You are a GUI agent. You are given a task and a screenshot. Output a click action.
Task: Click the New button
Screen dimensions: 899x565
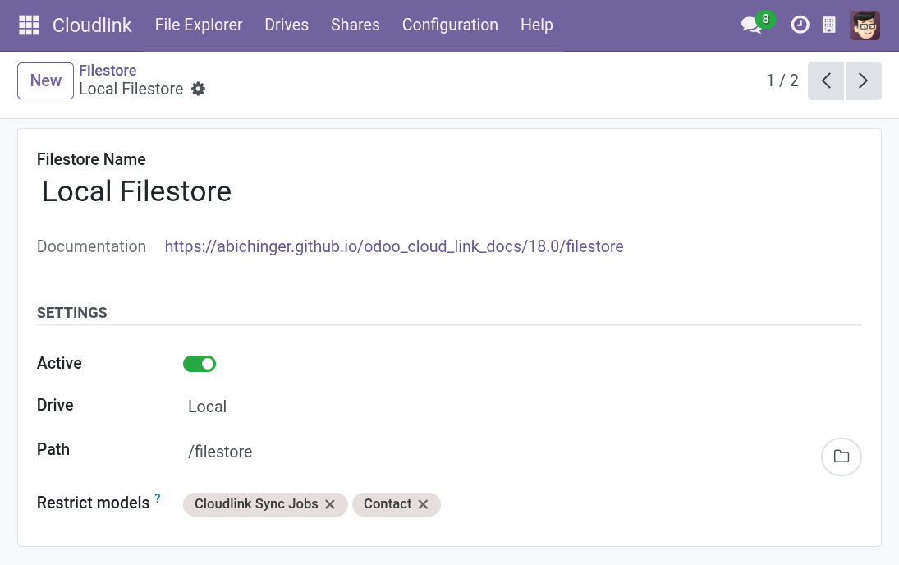coord(45,80)
